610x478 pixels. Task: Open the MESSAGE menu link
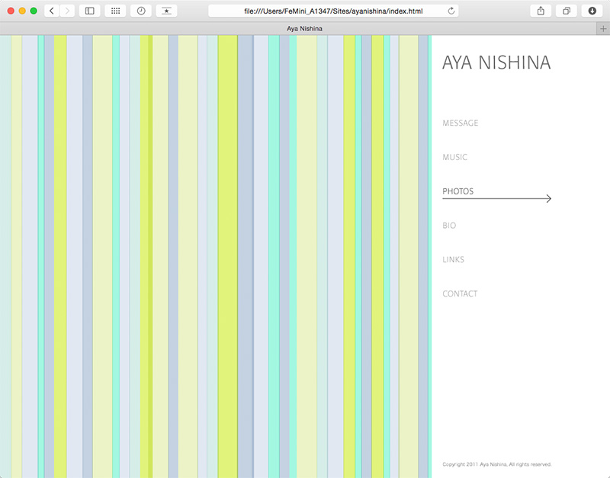click(461, 123)
